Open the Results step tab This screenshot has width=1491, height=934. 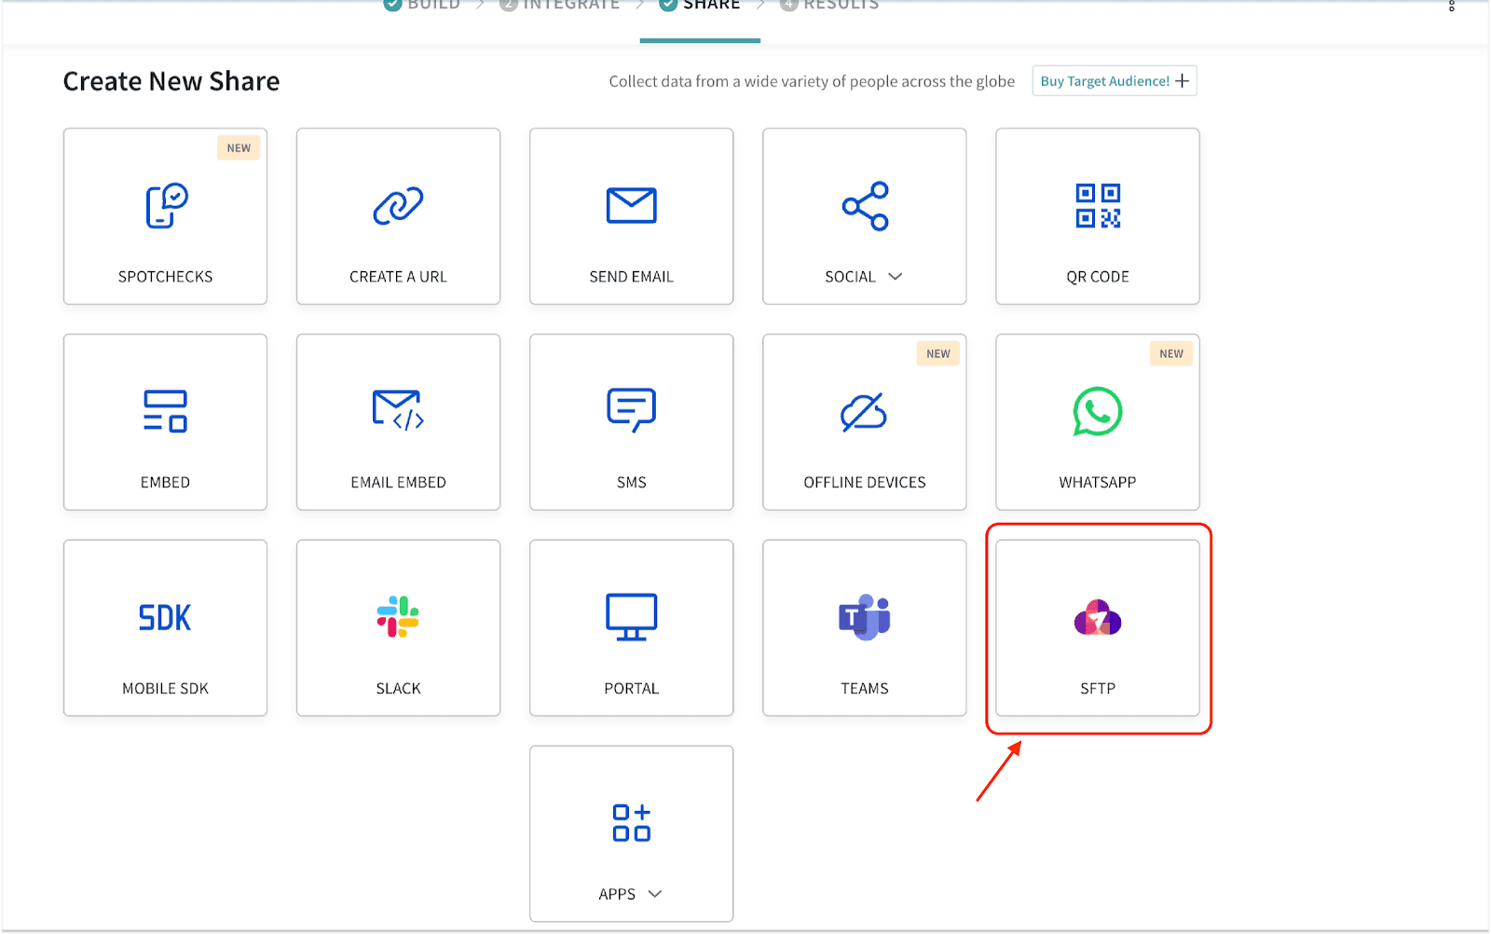tap(830, 6)
